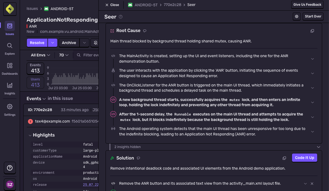
Task: Click the Seer help question icon
Action: (121, 17)
